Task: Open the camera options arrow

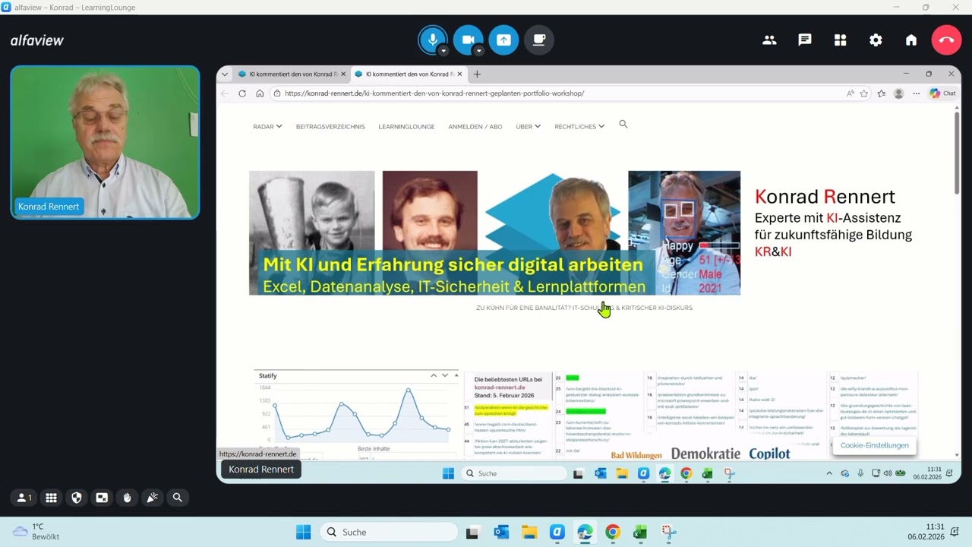Action: [x=478, y=51]
